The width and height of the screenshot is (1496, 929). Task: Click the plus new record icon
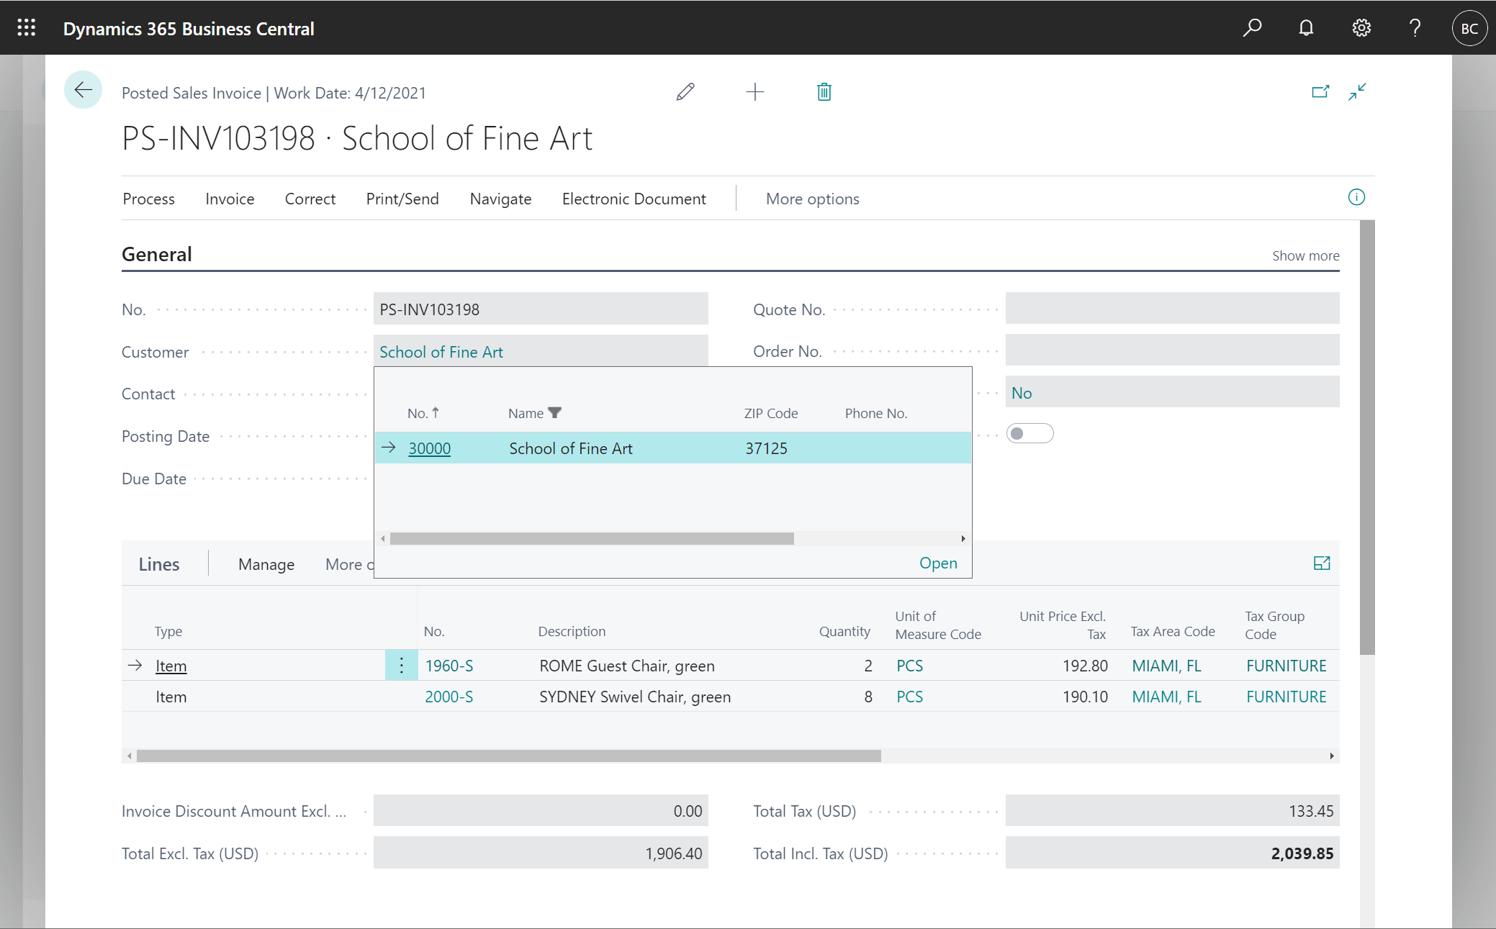[x=755, y=92]
